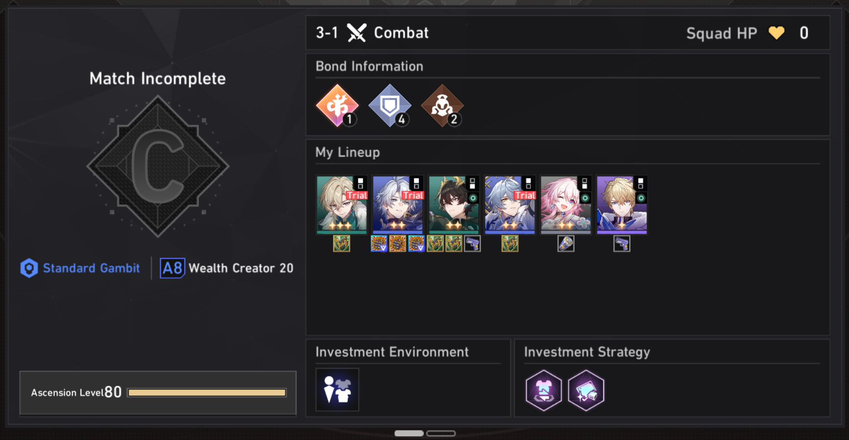Switch to the second page indicator

click(x=441, y=433)
